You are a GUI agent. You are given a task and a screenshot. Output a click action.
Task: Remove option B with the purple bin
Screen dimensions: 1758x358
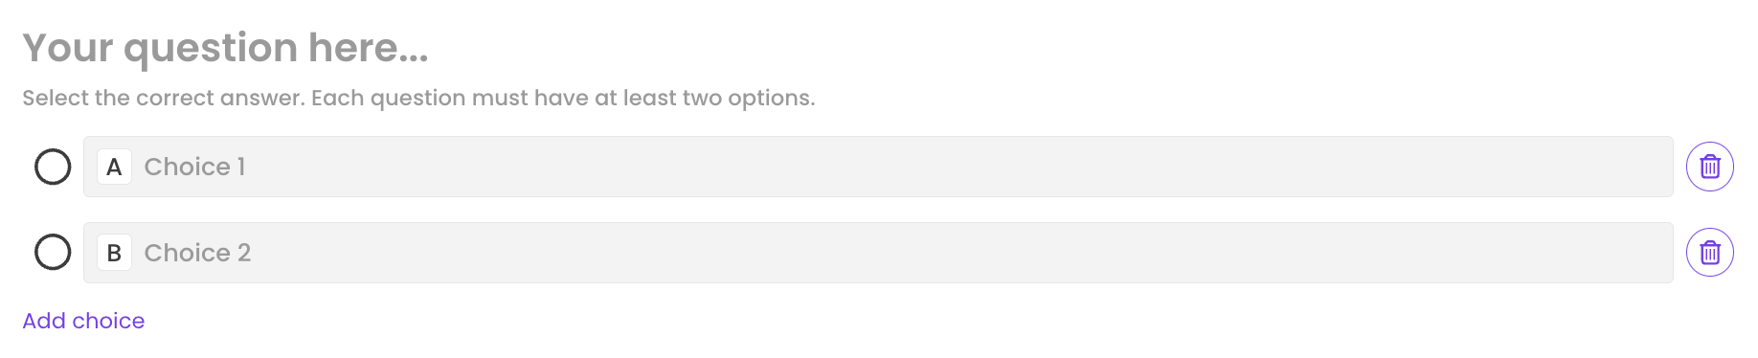(x=1709, y=253)
